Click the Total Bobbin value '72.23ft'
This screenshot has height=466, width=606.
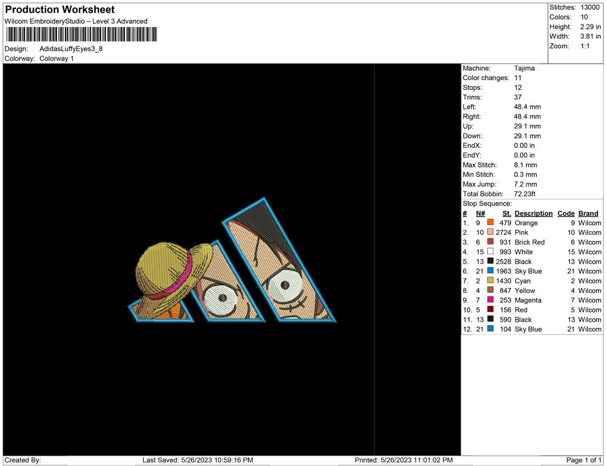(525, 194)
